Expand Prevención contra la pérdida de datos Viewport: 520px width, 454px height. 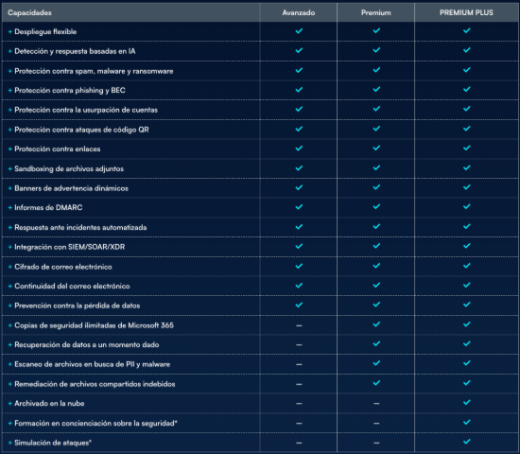click(x=10, y=306)
